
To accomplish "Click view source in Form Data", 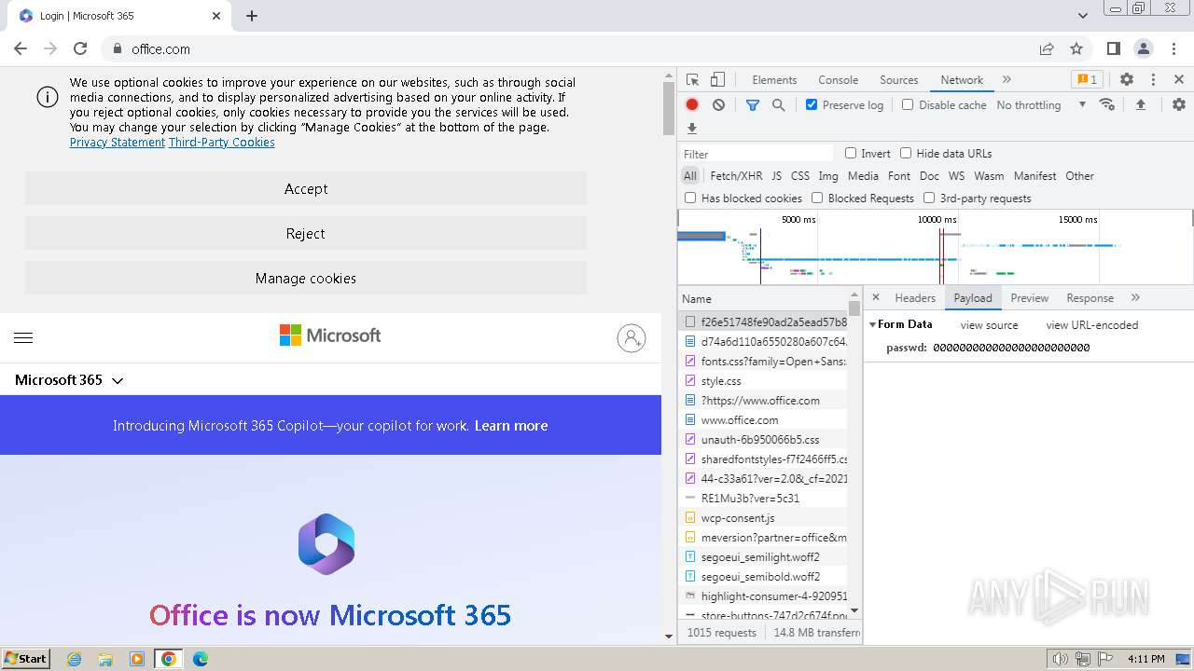I will pos(990,325).
